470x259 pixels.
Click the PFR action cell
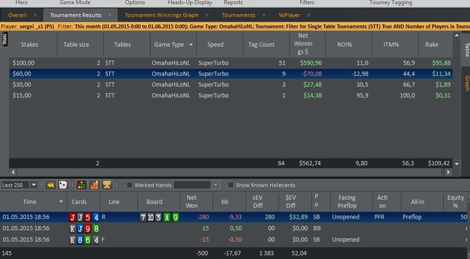(x=379, y=217)
